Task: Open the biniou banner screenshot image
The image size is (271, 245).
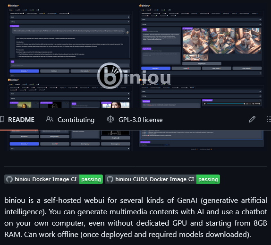Action: 135,76
